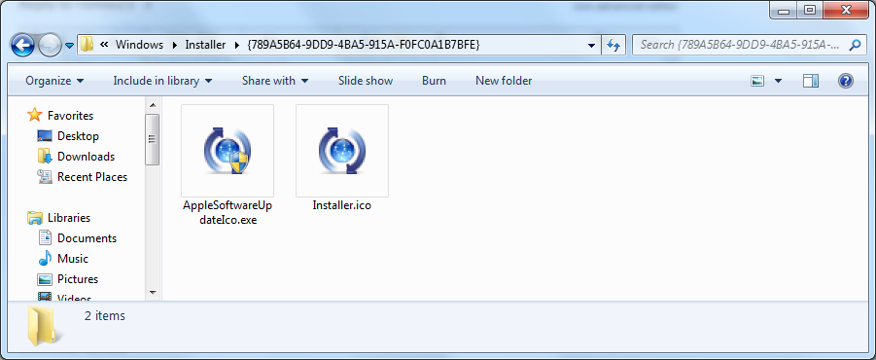Minimize the Explorer window

[x=784, y=10]
